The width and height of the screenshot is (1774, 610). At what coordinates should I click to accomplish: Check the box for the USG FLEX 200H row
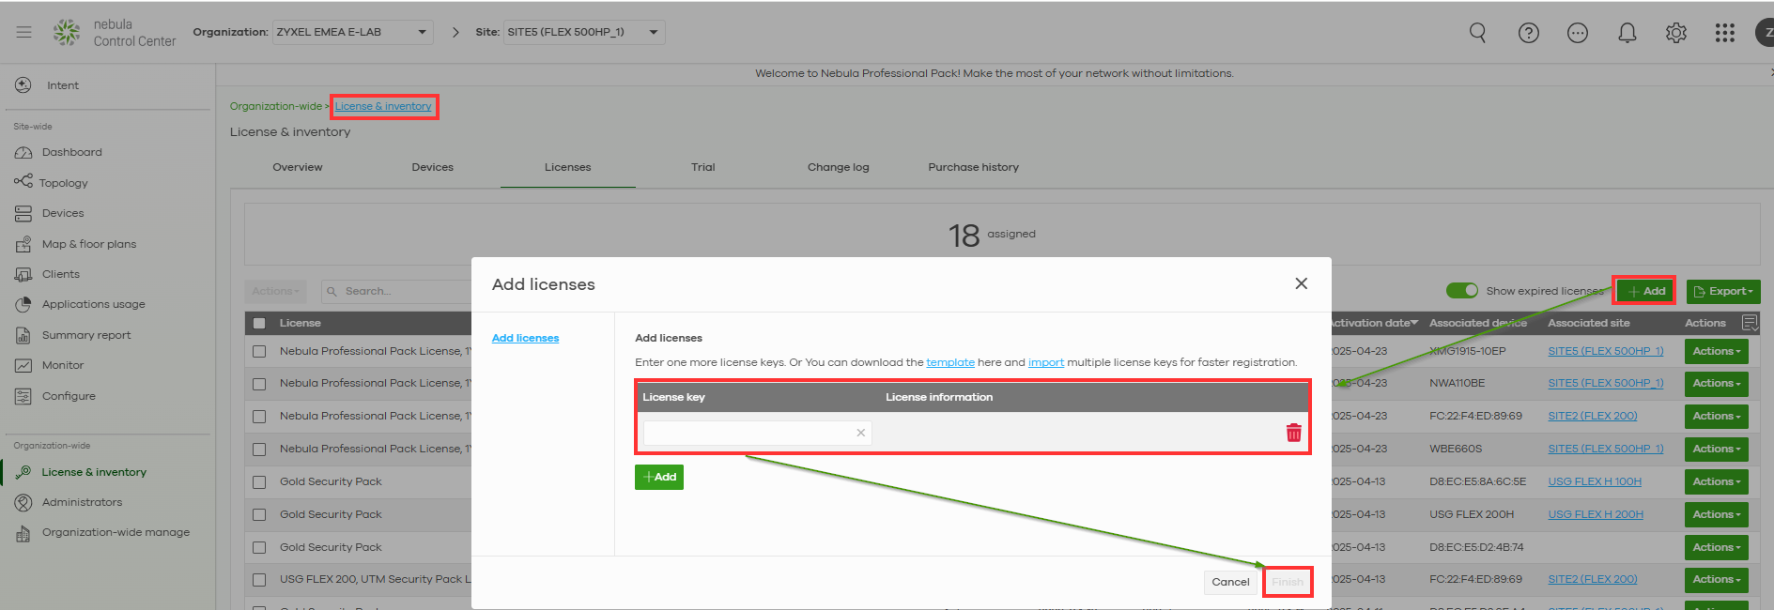259,515
